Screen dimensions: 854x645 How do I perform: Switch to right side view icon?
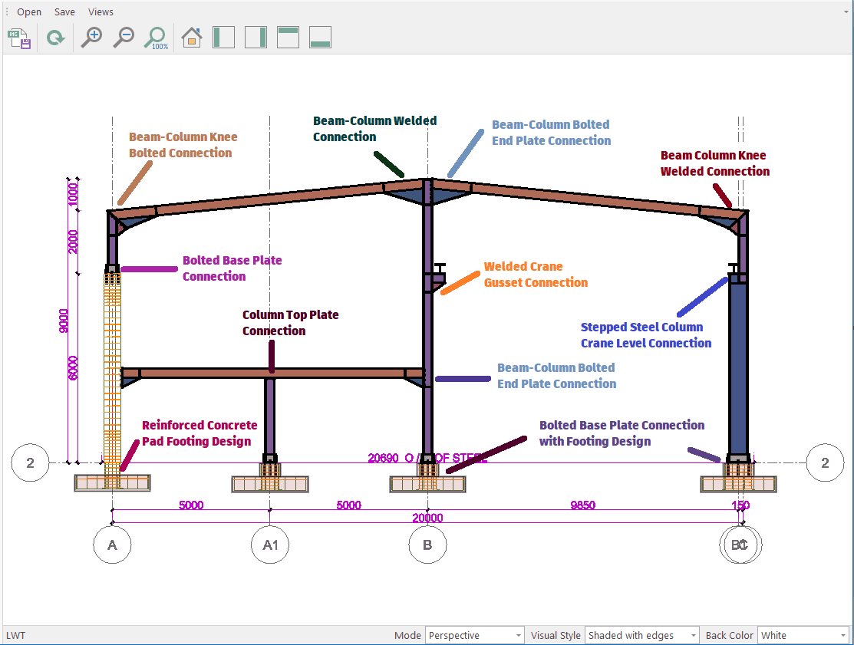coord(256,38)
